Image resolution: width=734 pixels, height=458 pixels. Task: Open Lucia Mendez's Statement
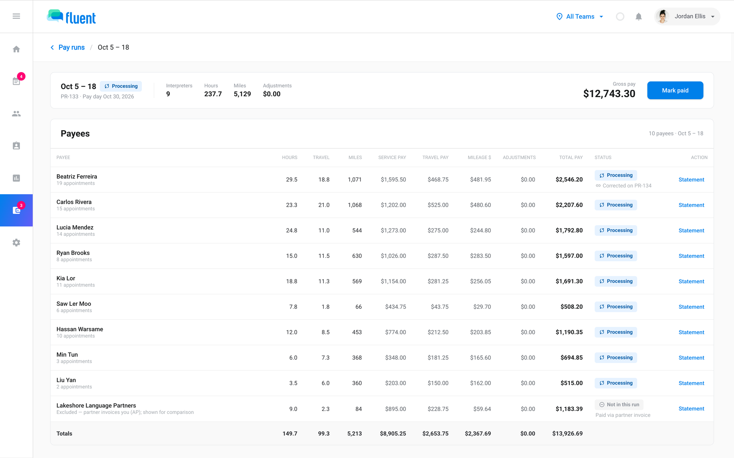click(691, 231)
